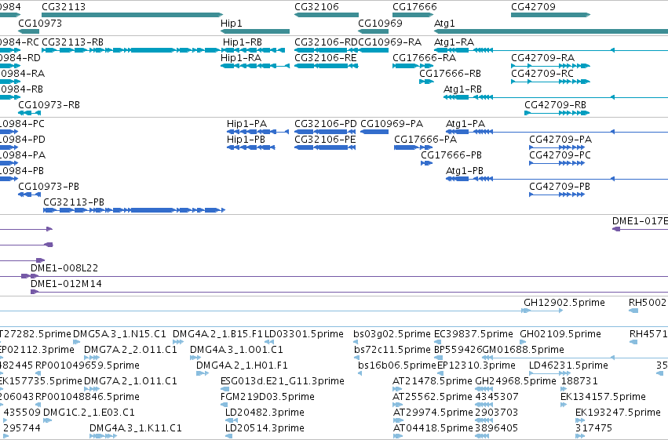Click the Atg1 gene label

coord(444,24)
